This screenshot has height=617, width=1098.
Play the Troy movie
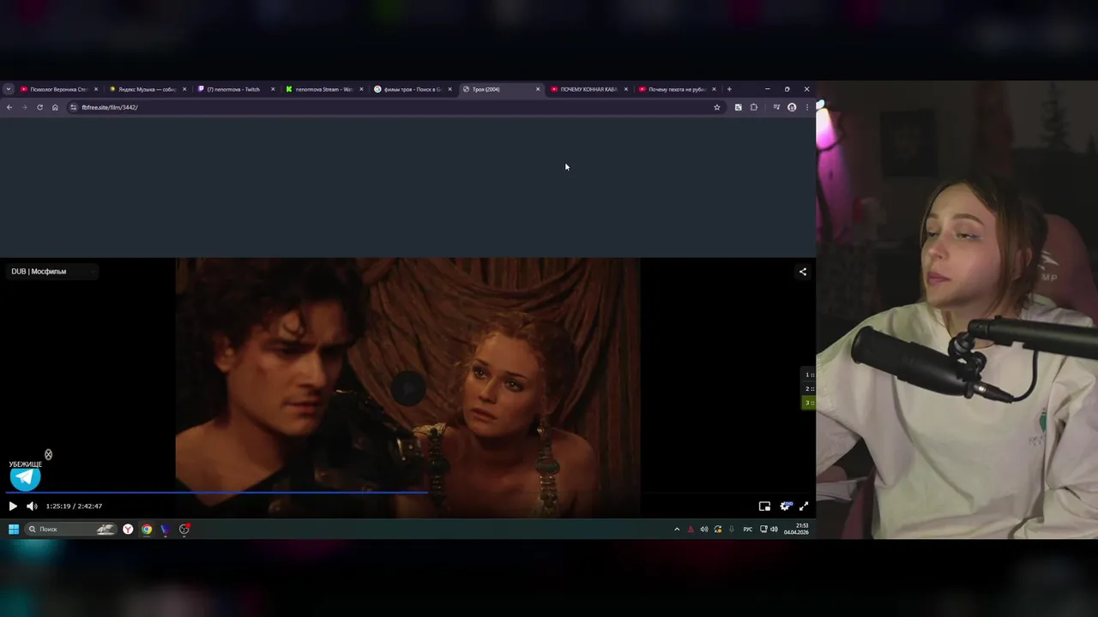13,506
